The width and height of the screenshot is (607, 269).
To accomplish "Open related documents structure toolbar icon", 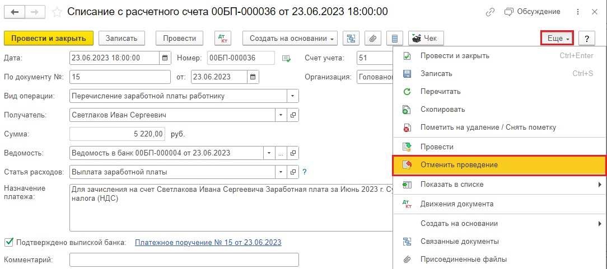I will (x=351, y=38).
